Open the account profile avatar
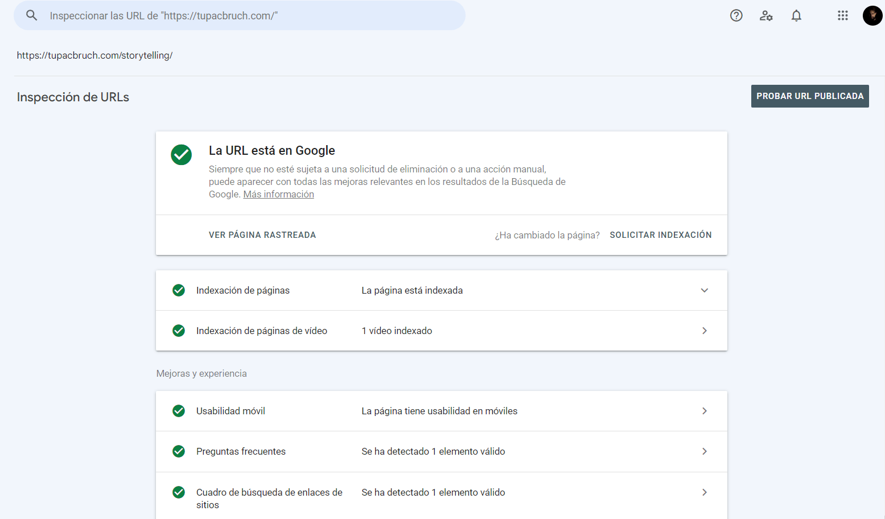885x519 pixels. point(872,15)
